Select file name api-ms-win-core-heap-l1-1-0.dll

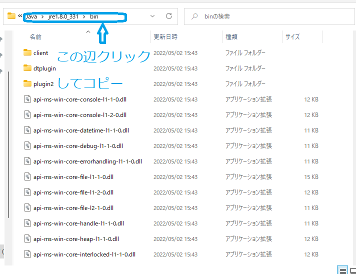[x=76, y=239]
